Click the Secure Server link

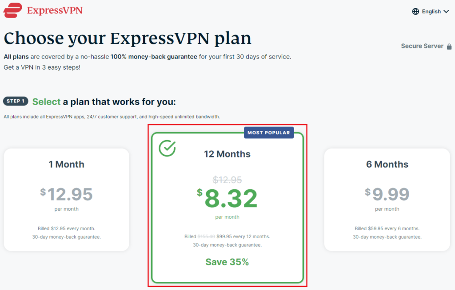[x=422, y=46]
